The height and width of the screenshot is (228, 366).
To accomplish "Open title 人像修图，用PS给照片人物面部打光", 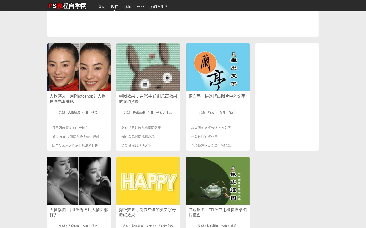I will click(79, 212).
